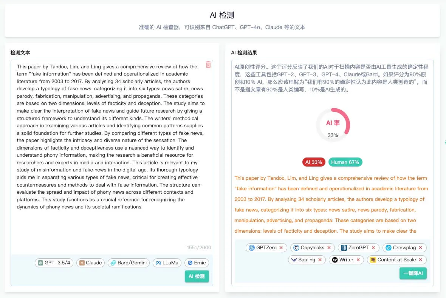Click the AI 检测 detection button
The image size is (446, 298).
tap(197, 276)
